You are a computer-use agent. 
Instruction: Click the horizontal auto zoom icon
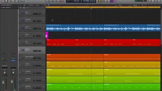149,5
